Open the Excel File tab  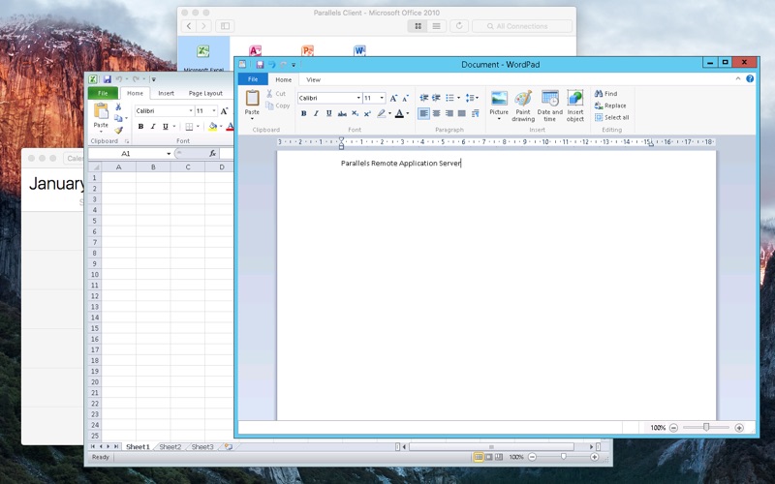click(103, 93)
